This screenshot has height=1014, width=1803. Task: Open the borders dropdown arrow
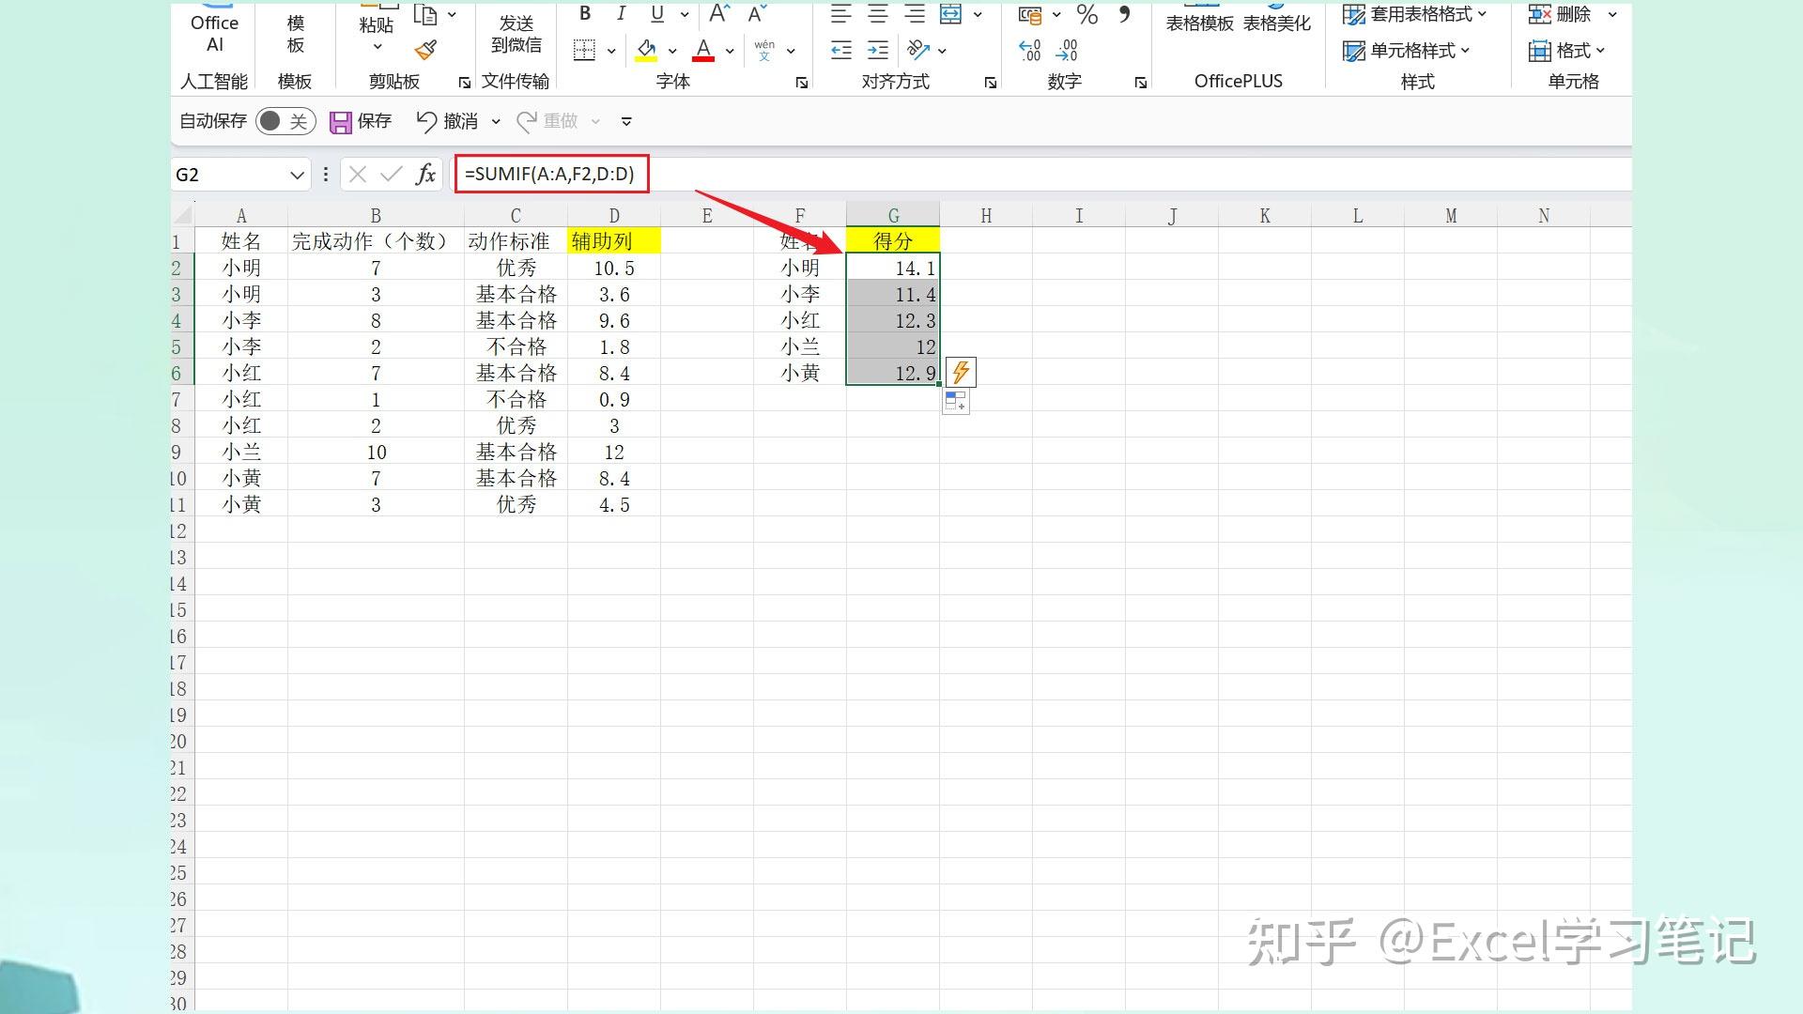[611, 51]
